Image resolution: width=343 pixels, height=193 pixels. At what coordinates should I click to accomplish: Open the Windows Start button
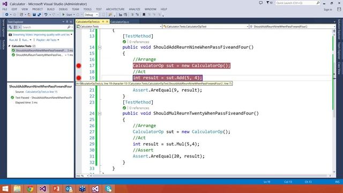coord(5,189)
